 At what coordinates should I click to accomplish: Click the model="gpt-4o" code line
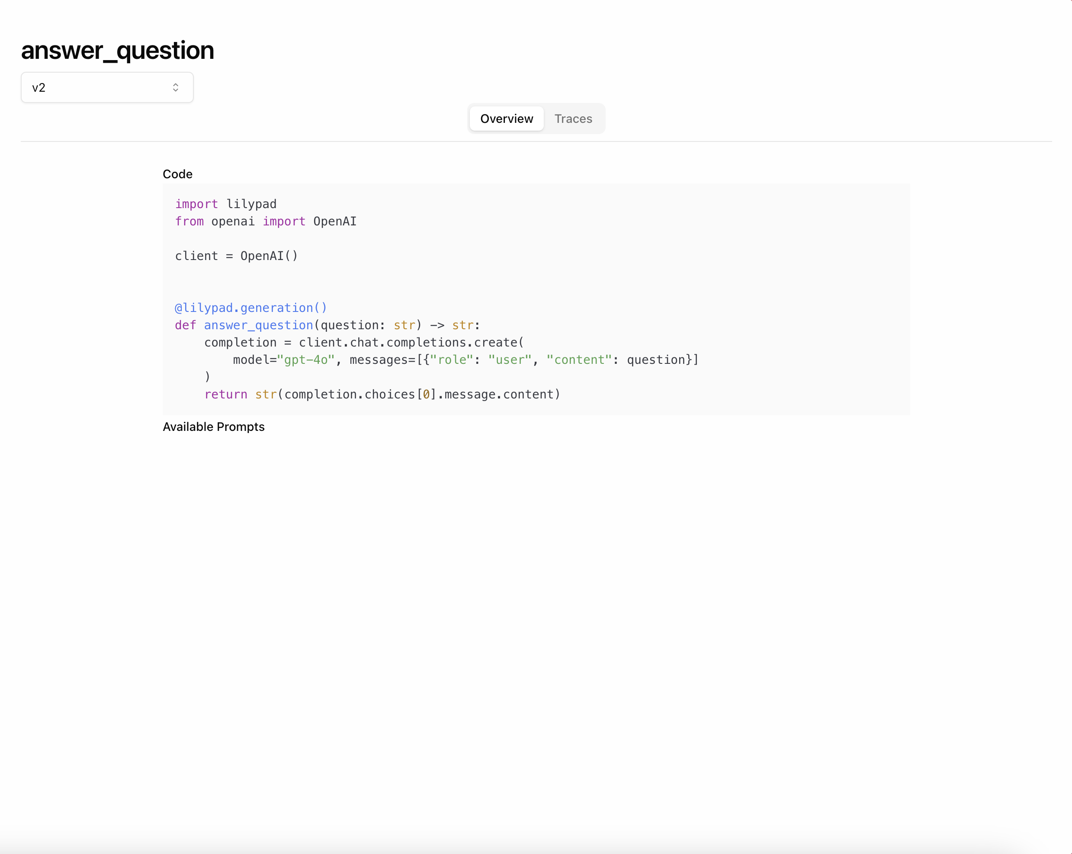[x=466, y=360]
